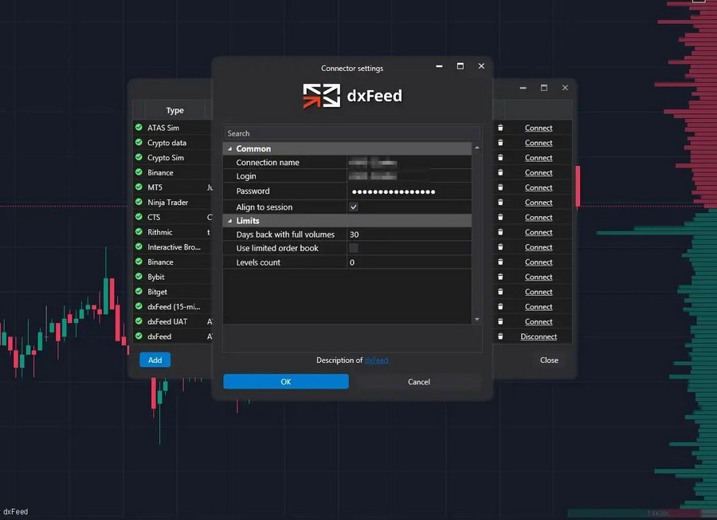Click Connect in the MT5 row
This screenshot has height=520, width=717.
(x=539, y=187)
